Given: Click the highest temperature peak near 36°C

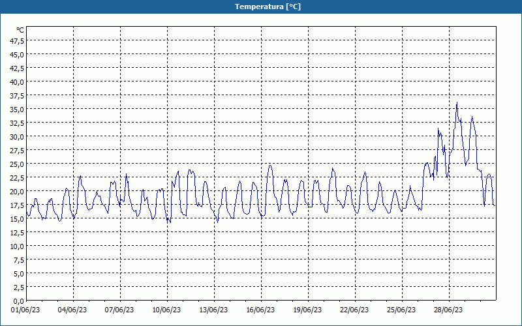Looking at the screenshot, I should (457, 103).
